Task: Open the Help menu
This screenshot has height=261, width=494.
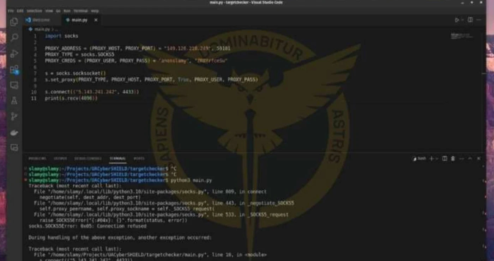Action: (95, 11)
